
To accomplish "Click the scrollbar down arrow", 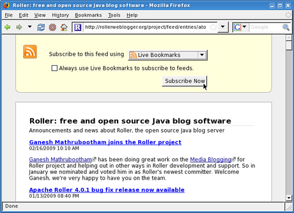I will coord(289,198).
